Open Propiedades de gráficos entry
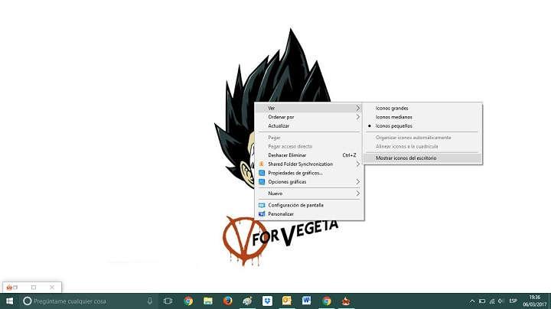 tap(295, 173)
